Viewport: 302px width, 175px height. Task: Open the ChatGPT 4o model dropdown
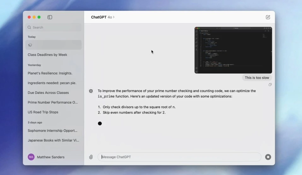click(103, 17)
